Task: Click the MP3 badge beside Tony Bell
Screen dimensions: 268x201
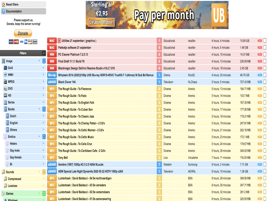Action: [52, 157]
